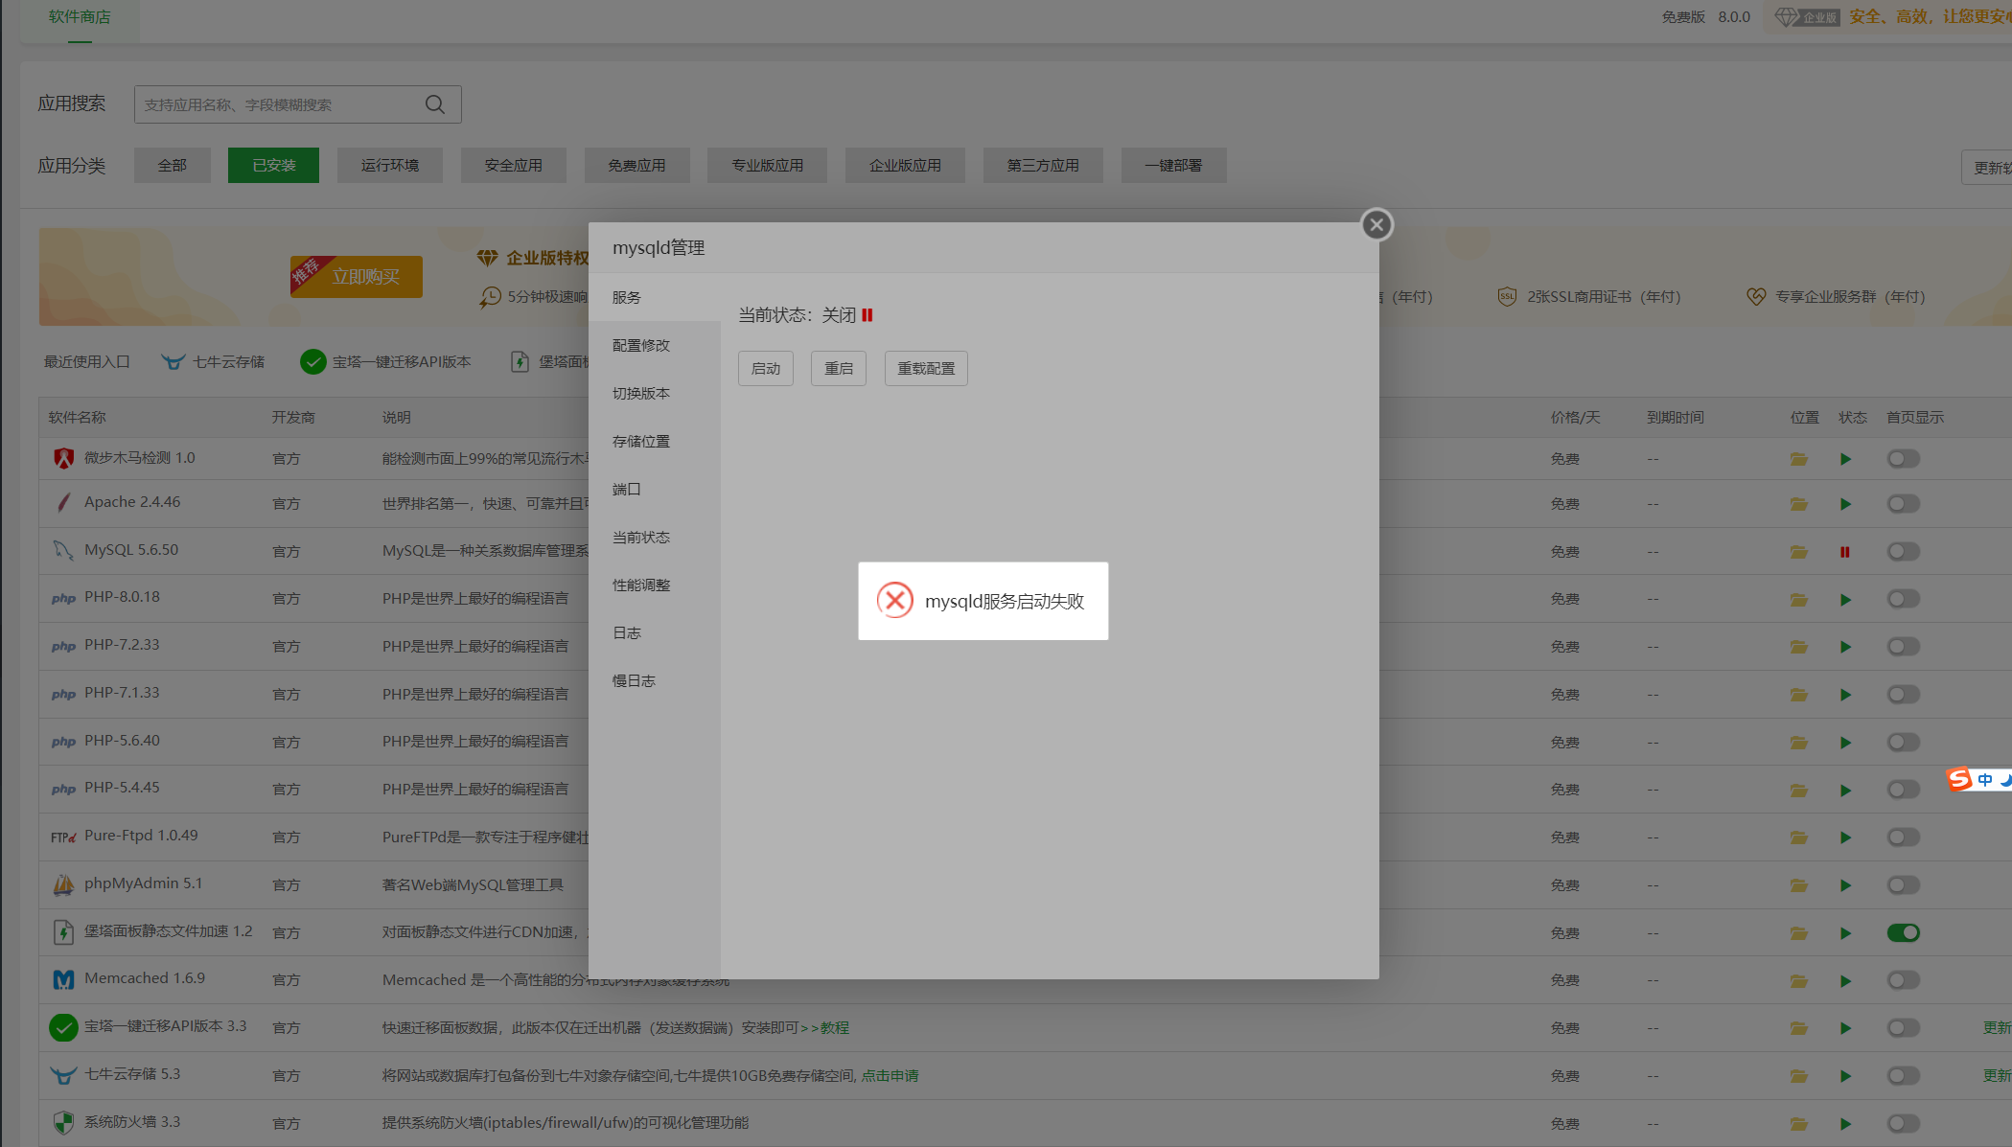
Task: Open folder location of 七牛云存储 5.3
Action: [1799, 1076]
